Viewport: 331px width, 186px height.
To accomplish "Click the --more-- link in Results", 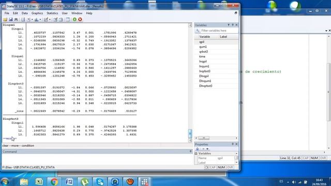I will (x=9, y=138).
